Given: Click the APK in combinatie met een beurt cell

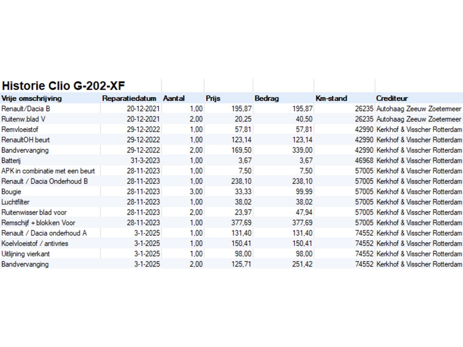Looking at the screenshot, I should click(x=48, y=171).
